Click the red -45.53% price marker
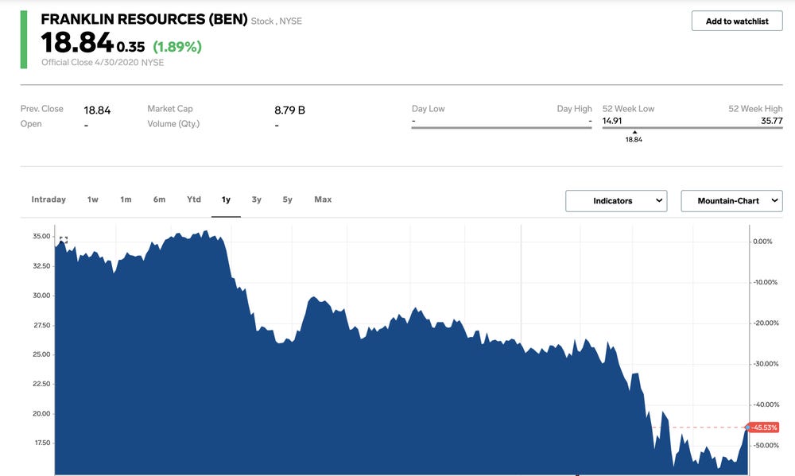This screenshot has height=476, width=795. 763,428
